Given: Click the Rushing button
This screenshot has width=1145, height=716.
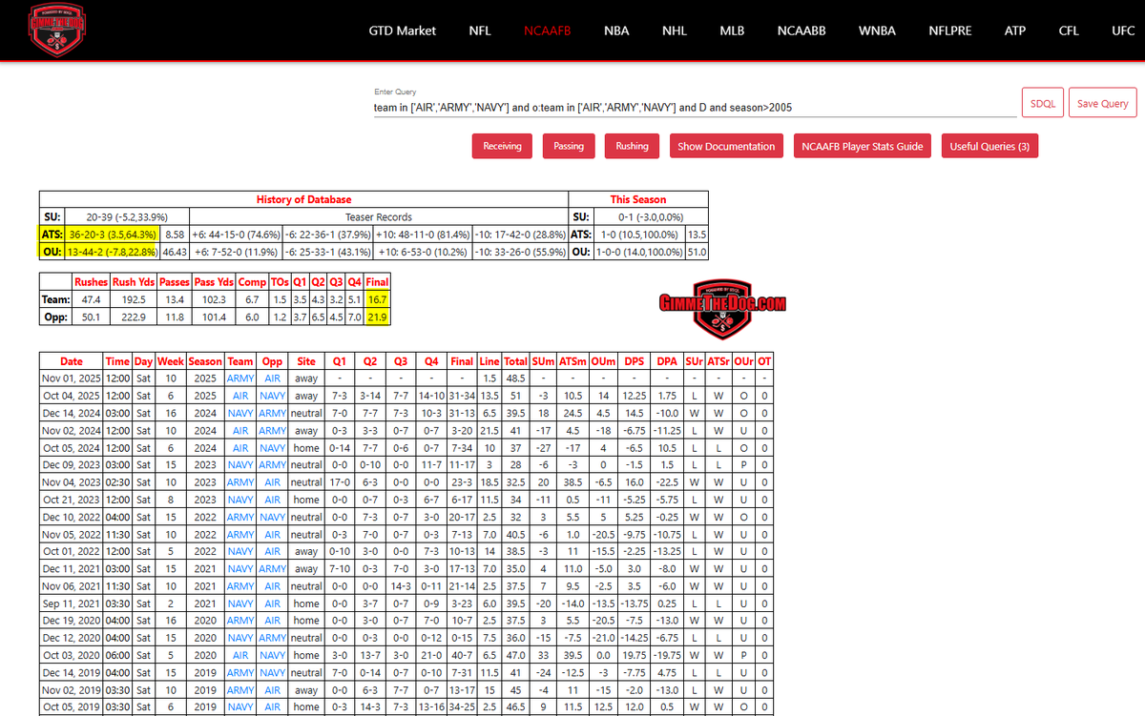Looking at the screenshot, I should pyautogui.click(x=632, y=146).
